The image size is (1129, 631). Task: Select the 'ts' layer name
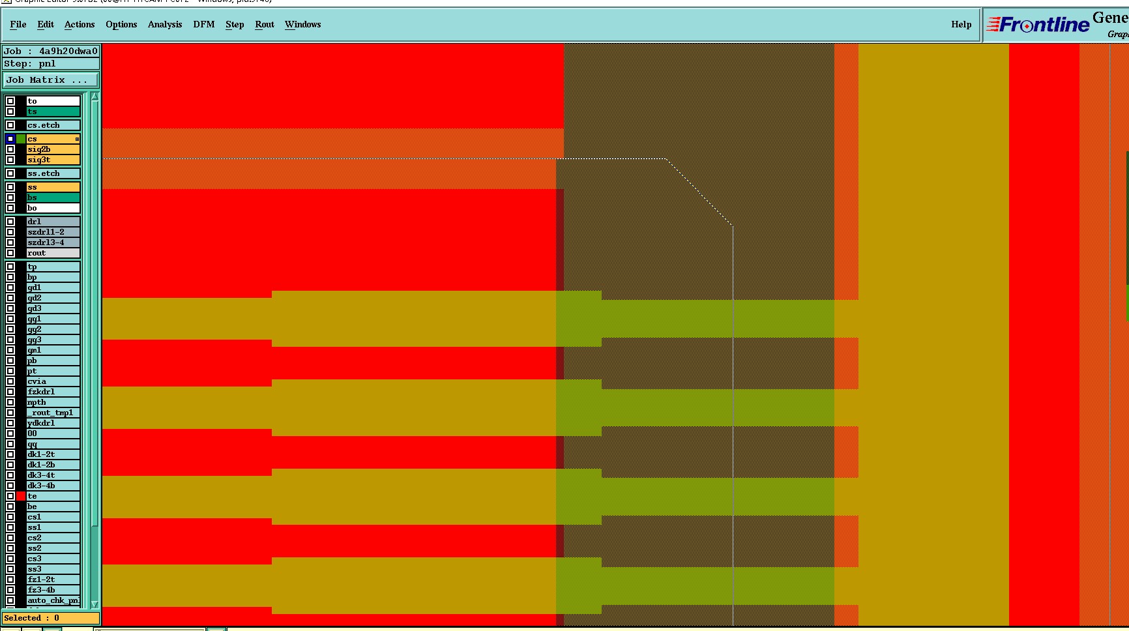[x=53, y=111]
